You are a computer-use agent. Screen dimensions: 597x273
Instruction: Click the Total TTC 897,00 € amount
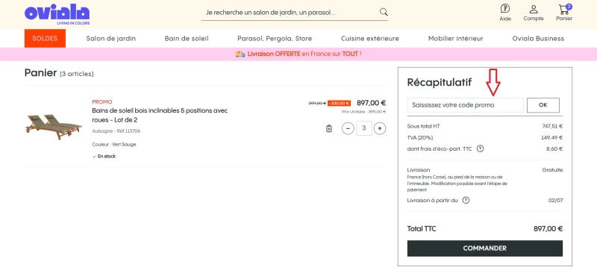pos(548,229)
